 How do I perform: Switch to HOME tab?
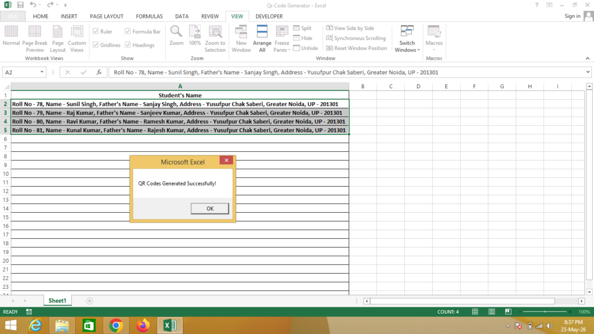pyautogui.click(x=41, y=16)
